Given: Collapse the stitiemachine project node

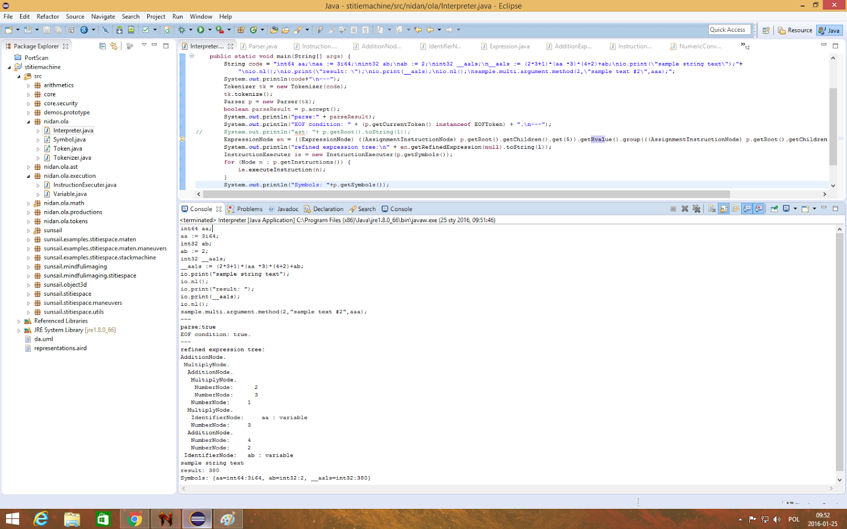Looking at the screenshot, I should (x=9, y=67).
